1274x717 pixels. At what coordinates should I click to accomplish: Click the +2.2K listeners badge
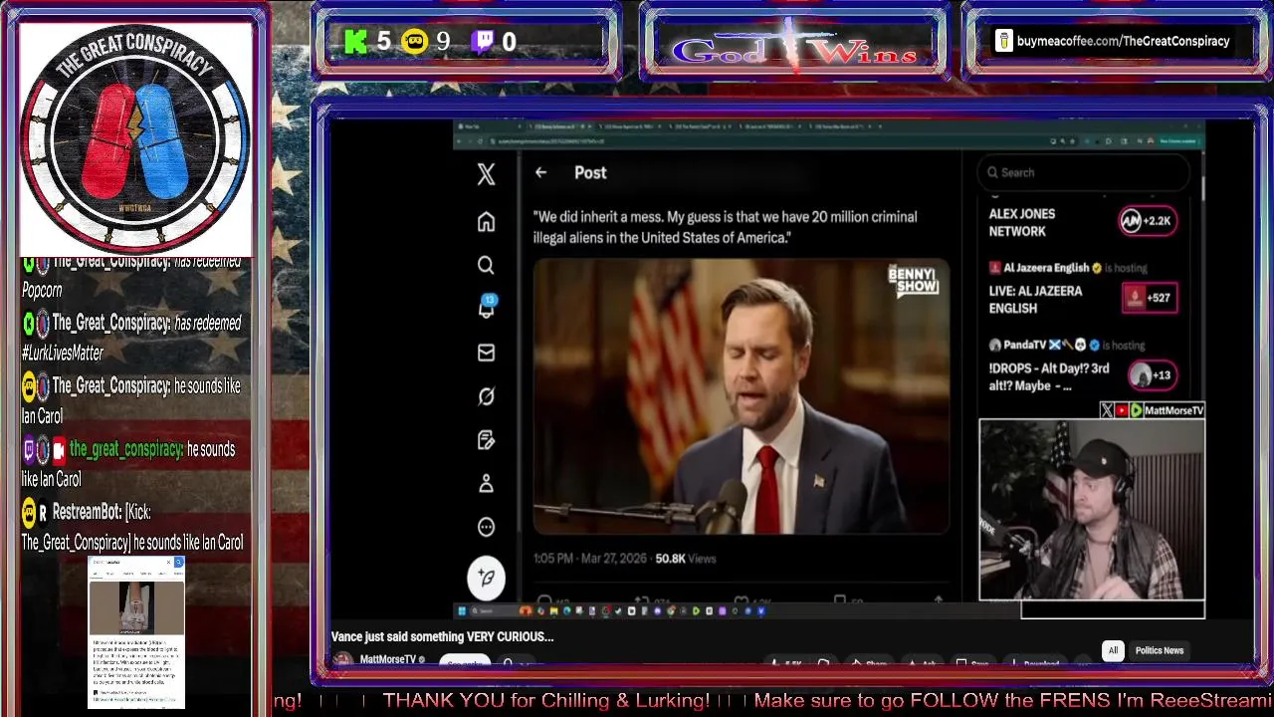[x=1148, y=221]
